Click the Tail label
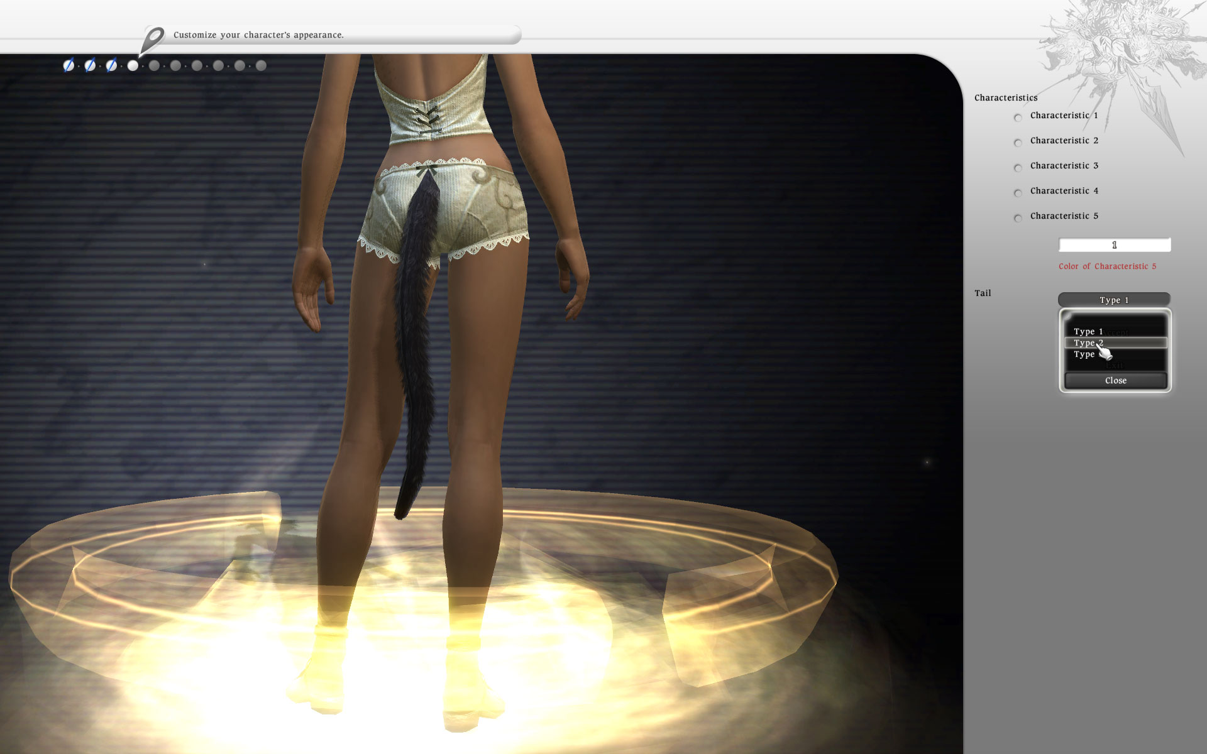1207x754 pixels. [983, 293]
